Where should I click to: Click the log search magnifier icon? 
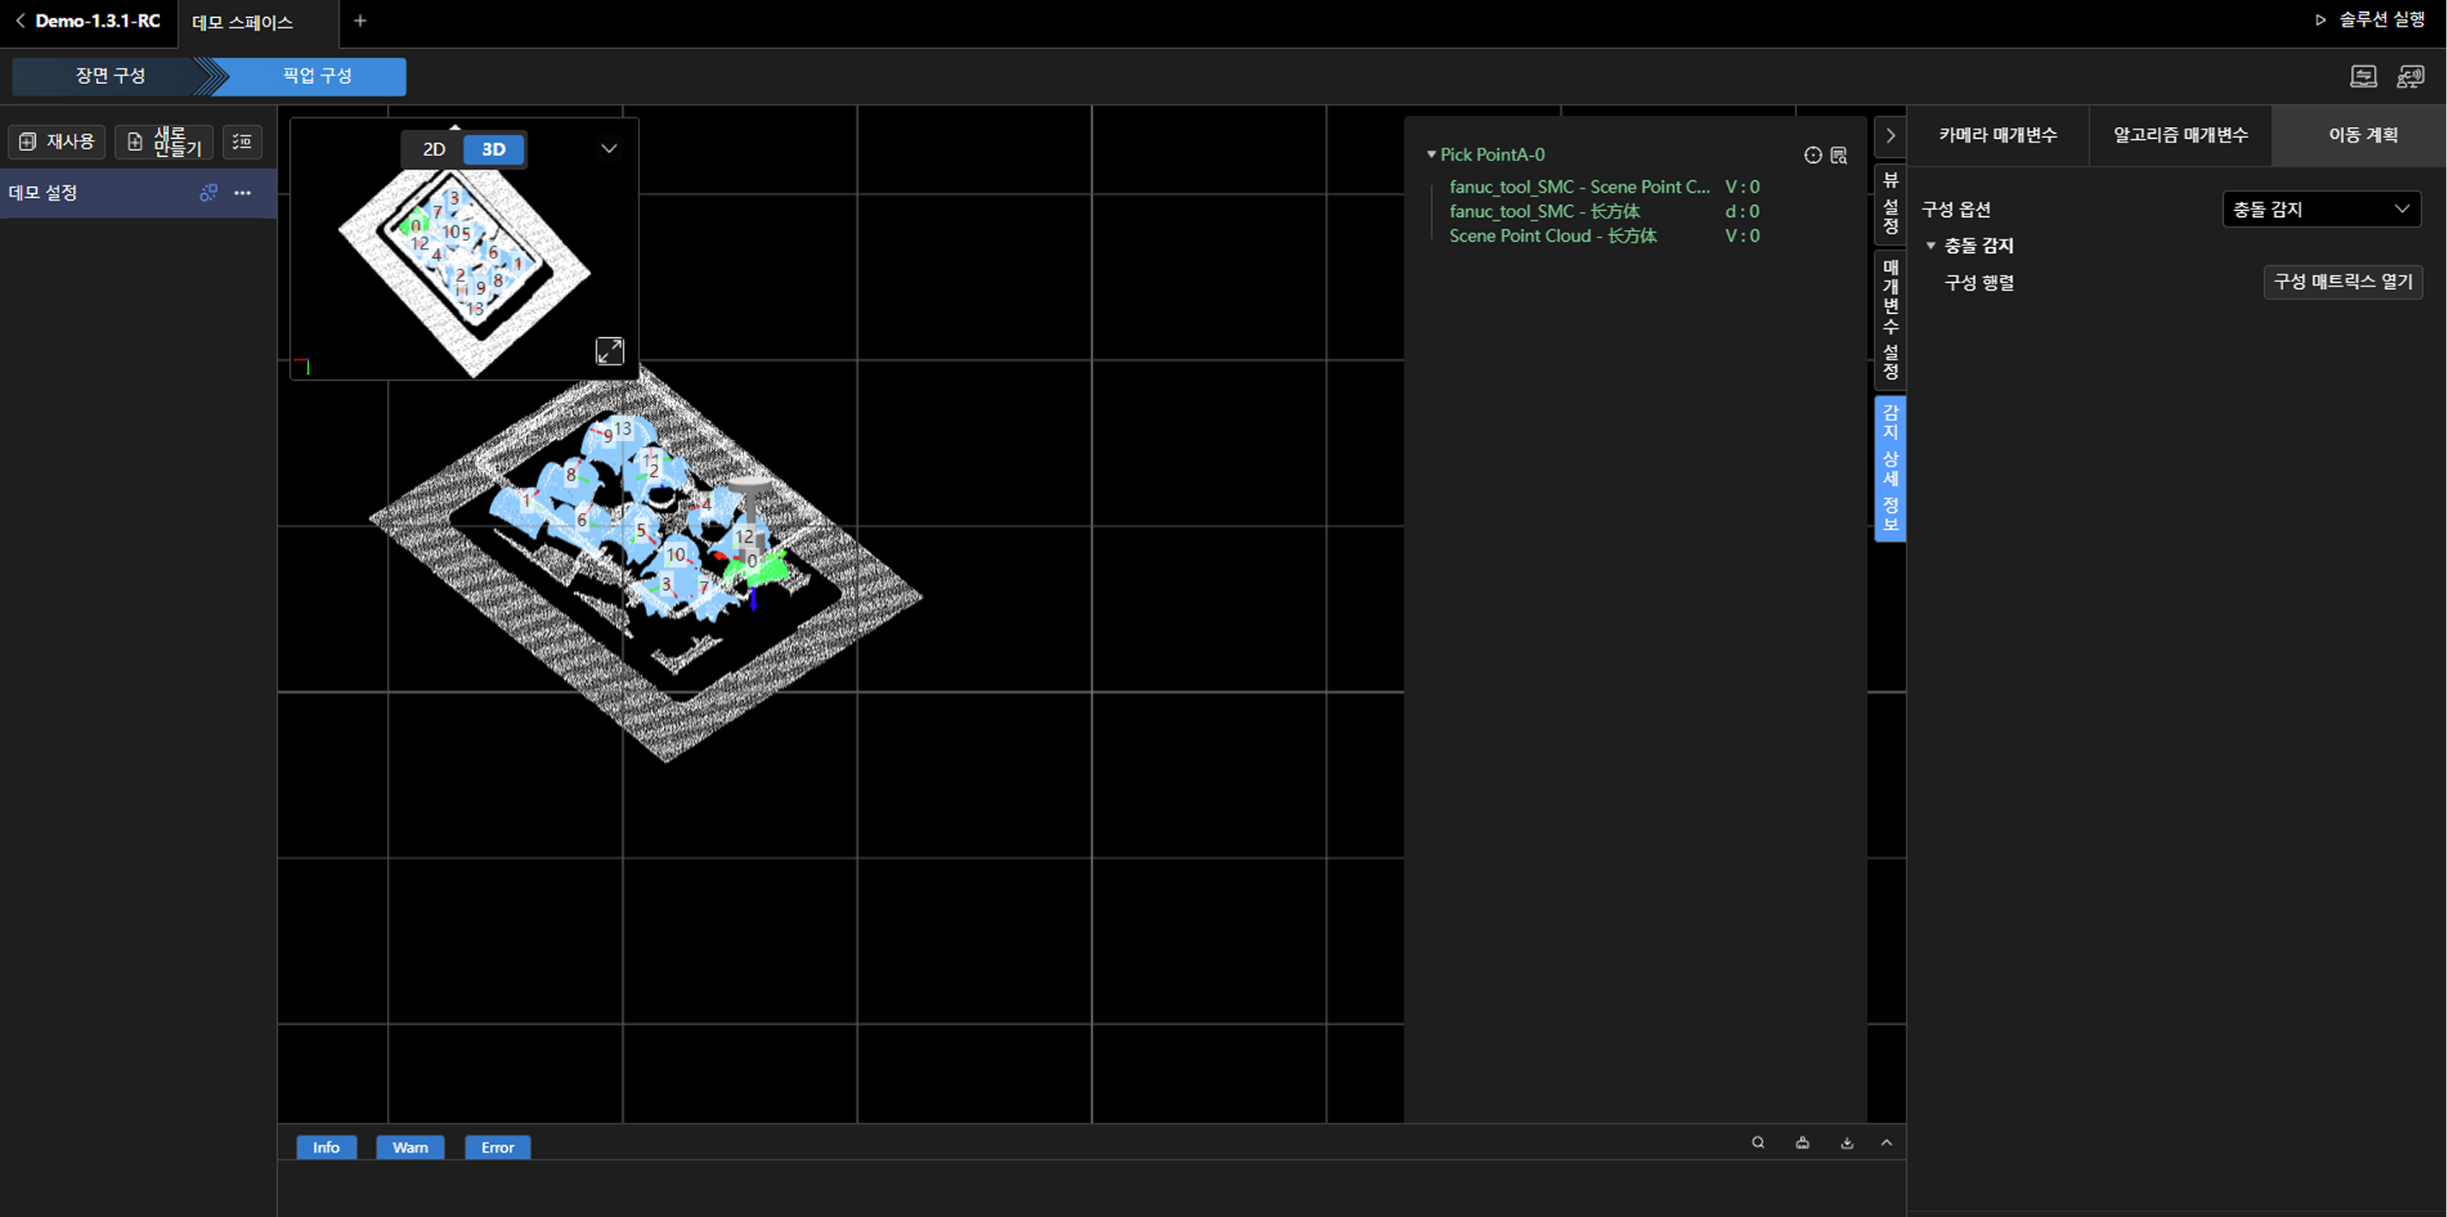coord(1758,1143)
